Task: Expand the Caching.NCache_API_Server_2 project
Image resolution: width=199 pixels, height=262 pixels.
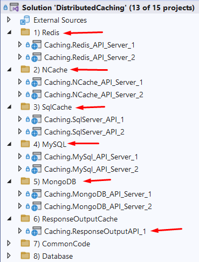Action: (x=20, y=94)
